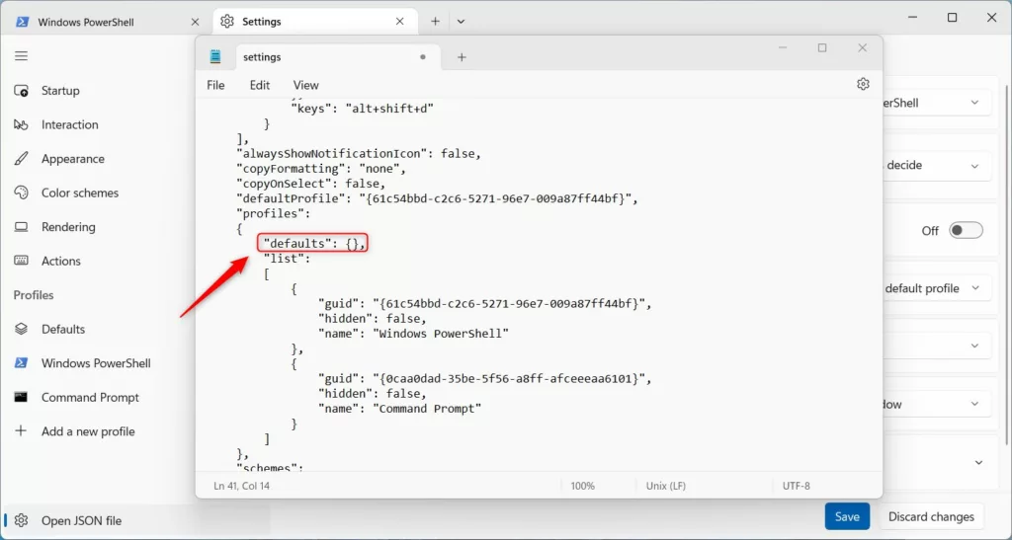Click the Appearance brush icon
This screenshot has height=540, width=1012.
pyautogui.click(x=22, y=159)
